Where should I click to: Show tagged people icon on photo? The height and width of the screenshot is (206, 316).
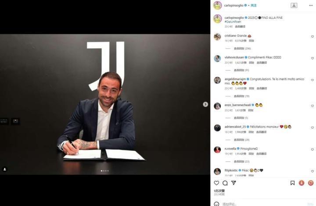(5, 169)
